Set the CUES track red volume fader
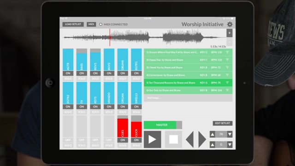Viewport: 295px width, 166px height. 123,126
